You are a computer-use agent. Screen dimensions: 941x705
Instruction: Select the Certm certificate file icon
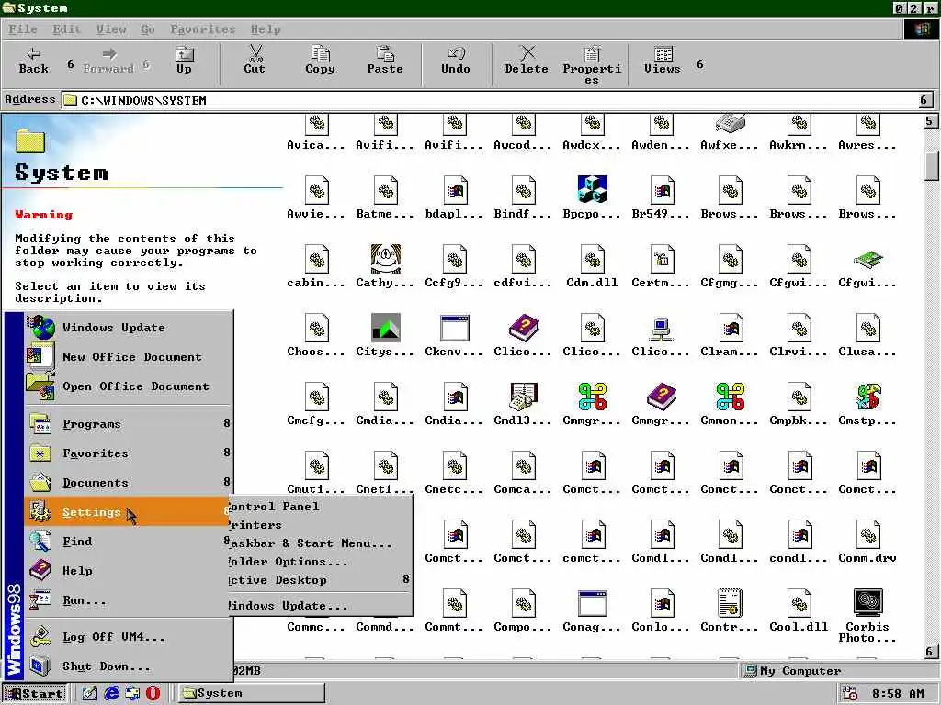(662, 258)
